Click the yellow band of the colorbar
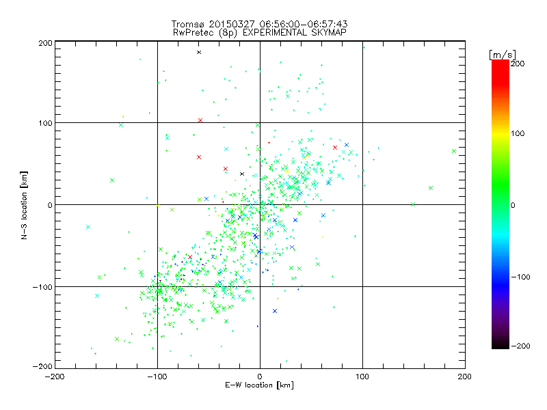This screenshot has height=410, width=547. 501,134
